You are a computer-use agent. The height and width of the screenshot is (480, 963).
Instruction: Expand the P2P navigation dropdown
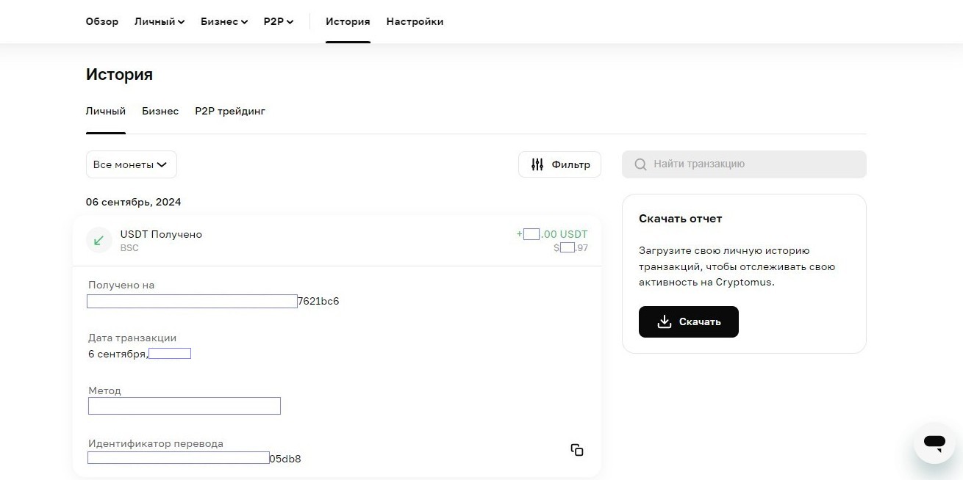[279, 21]
